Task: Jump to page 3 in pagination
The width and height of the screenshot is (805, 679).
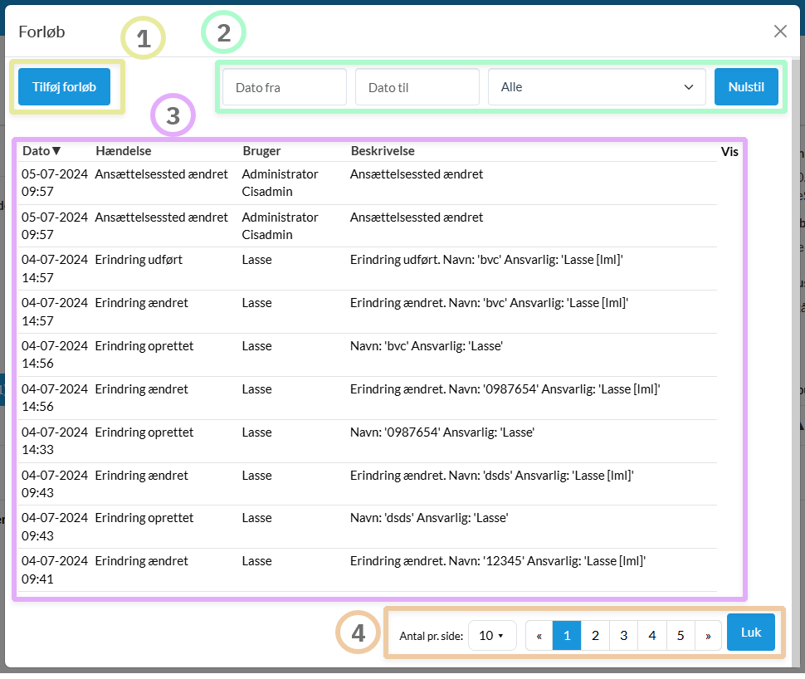Action: pos(623,636)
